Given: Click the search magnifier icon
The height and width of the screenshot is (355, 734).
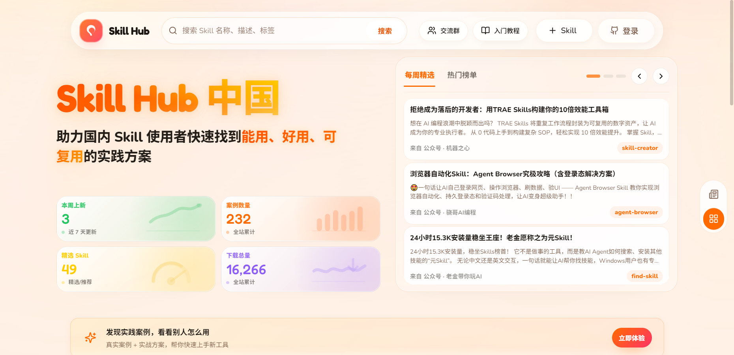Looking at the screenshot, I should click(x=173, y=31).
